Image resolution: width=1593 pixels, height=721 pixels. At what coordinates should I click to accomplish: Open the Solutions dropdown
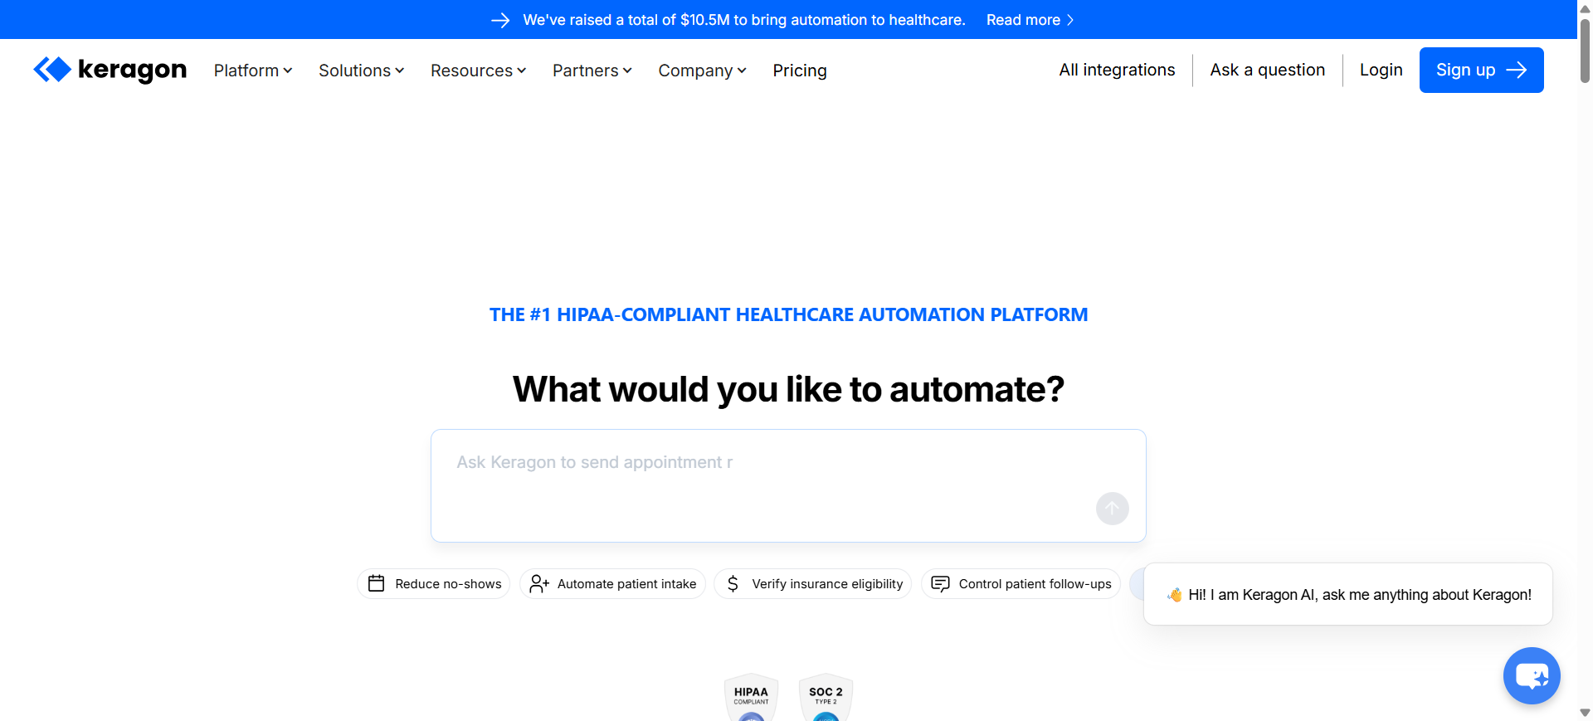(x=361, y=71)
